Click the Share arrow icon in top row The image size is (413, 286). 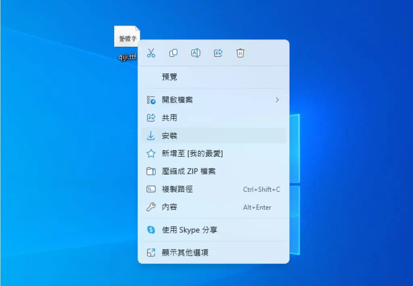pyautogui.click(x=218, y=53)
